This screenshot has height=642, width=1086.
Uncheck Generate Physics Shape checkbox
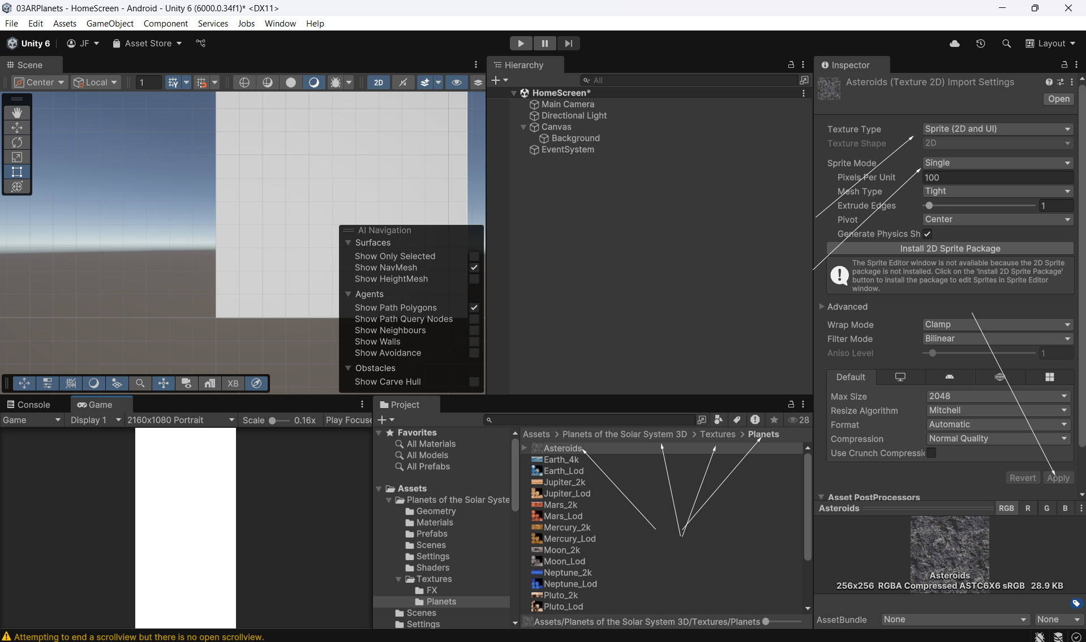927,234
